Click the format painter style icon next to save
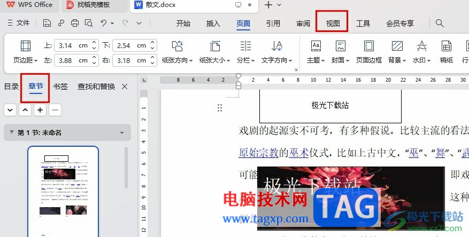469x237 pixels. (61, 23)
